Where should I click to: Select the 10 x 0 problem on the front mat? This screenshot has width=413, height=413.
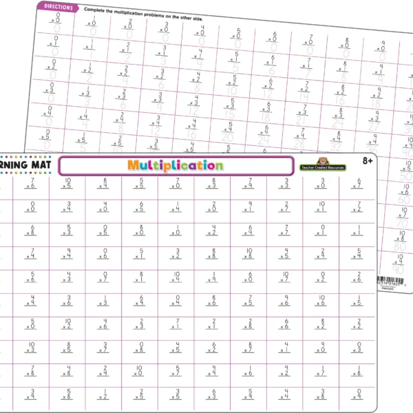(x=140, y=371)
